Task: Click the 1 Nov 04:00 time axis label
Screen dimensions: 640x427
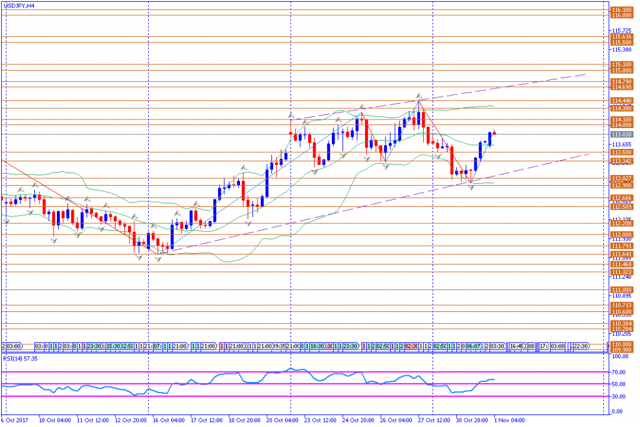Action: tap(509, 420)
